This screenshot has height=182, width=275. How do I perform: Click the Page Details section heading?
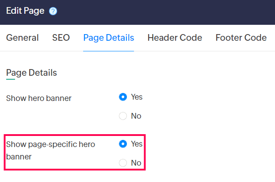pyautogui.click(x=31, y=73)
